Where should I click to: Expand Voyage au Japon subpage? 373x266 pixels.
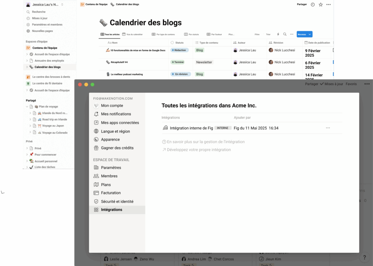[x=30, y=126]
